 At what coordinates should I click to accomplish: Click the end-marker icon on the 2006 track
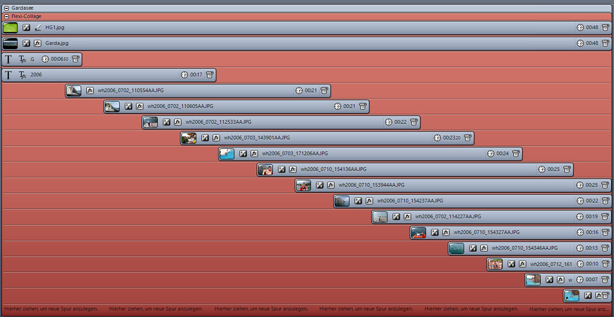click(x=209, y=75)
